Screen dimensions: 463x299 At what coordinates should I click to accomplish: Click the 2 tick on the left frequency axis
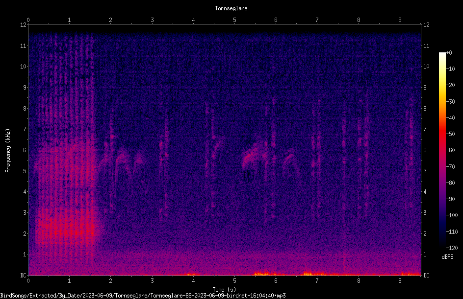tap(25, 233)
